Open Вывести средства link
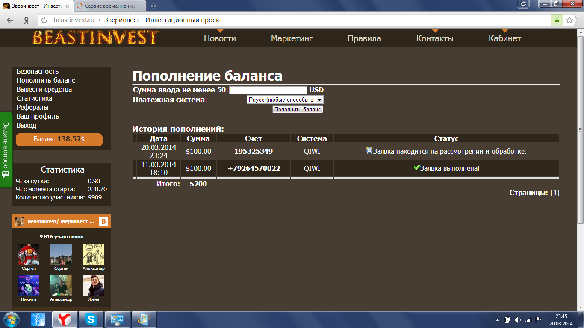 [44, 90]
